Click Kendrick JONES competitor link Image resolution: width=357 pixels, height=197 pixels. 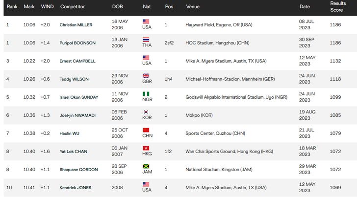tap(76, 188)
